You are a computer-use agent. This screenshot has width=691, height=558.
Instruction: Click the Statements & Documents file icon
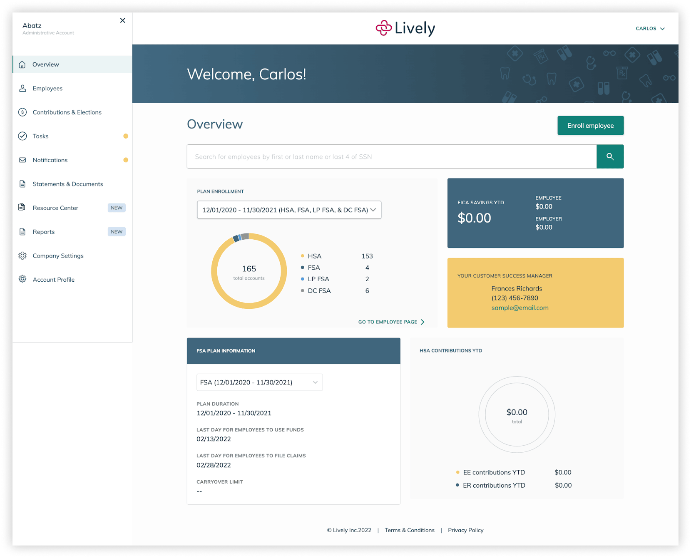coord(22,184)
